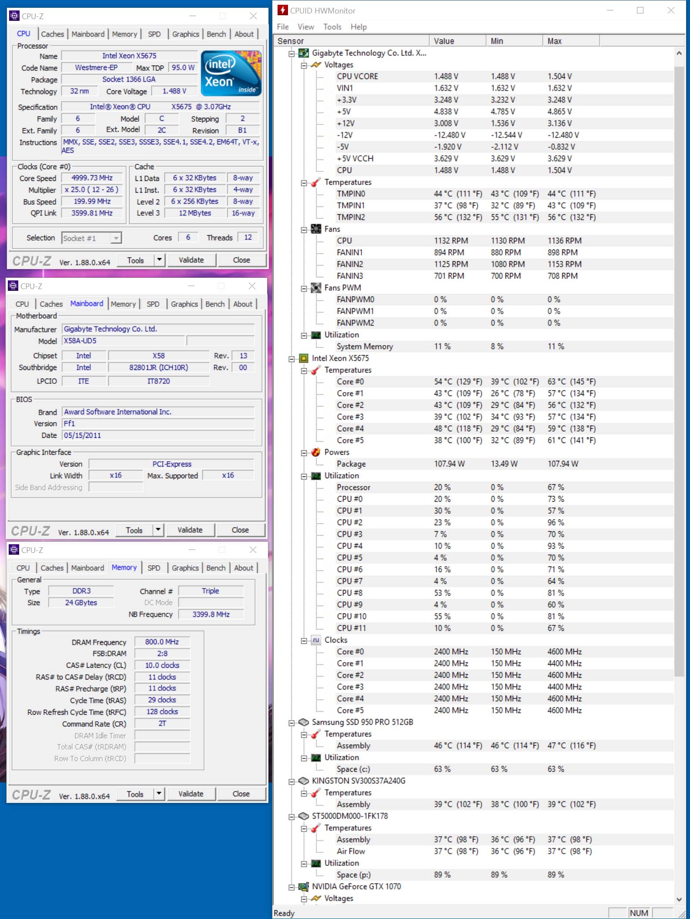Switch to Graphics tab in Memory CPU-Z window

coord(185,568)
